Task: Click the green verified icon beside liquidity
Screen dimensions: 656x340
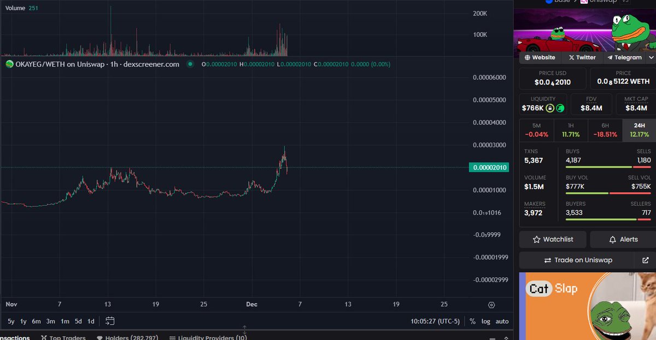Action: [x=560, y=108]
